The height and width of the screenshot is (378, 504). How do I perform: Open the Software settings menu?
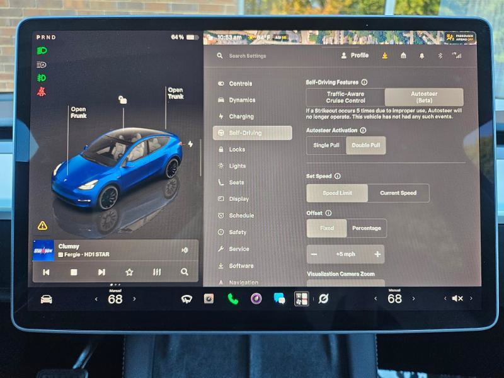236,266
